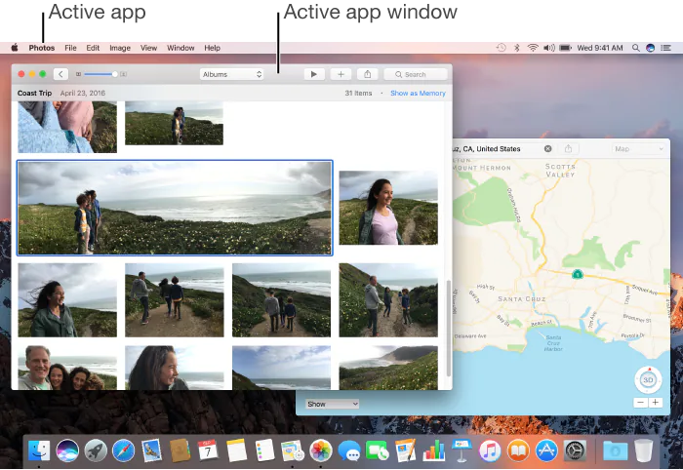Open the Edit menu
Viewport: 683px width, 470px height.
93,48
